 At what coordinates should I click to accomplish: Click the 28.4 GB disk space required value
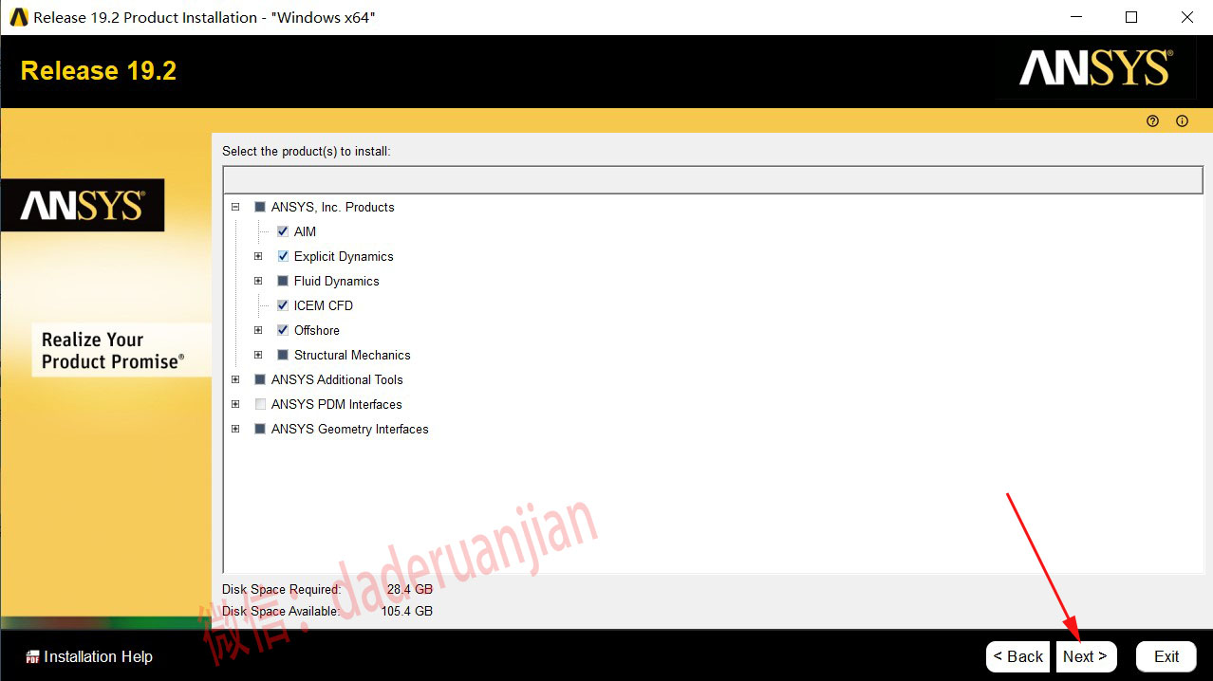pyautogui.click(x=410, y=589)
